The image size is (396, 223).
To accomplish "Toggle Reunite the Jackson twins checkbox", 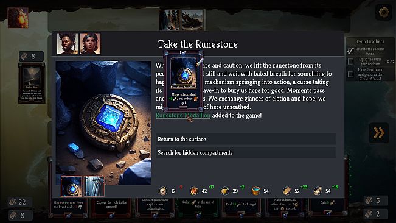I will coord(350,51).
